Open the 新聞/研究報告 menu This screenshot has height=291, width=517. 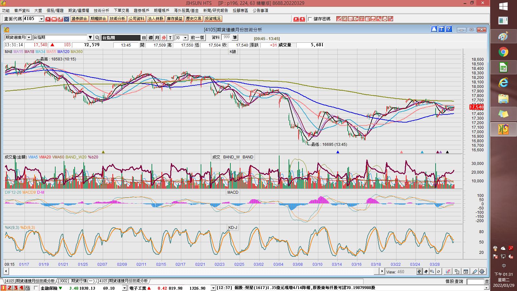(216, 10)
